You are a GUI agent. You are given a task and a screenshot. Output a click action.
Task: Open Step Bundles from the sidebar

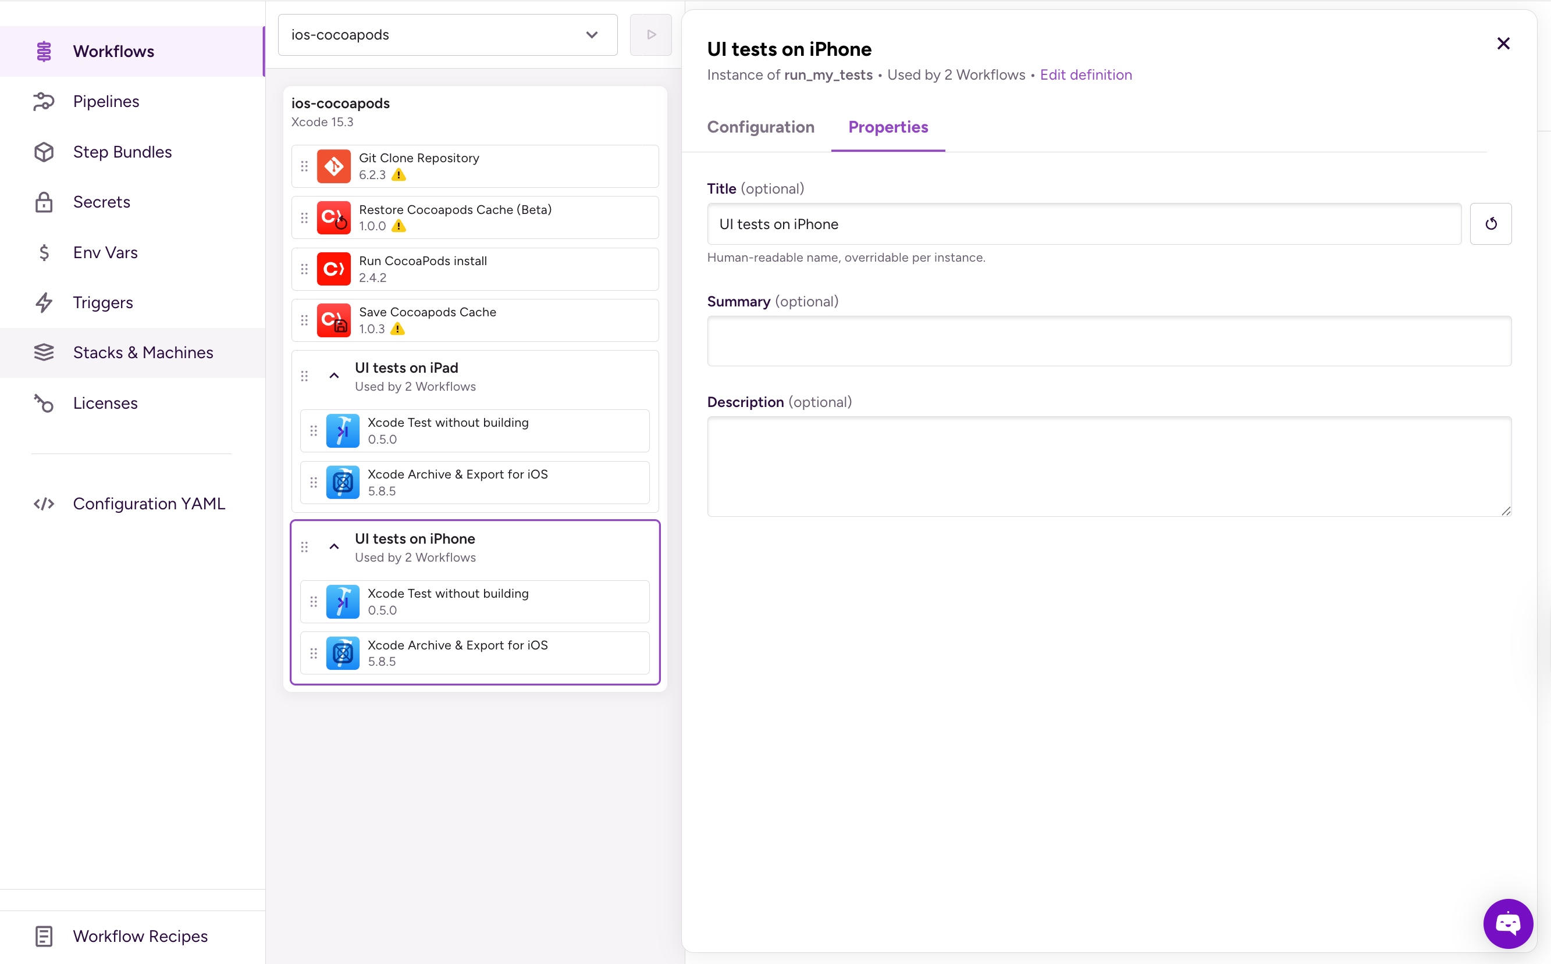pos(122,152)
